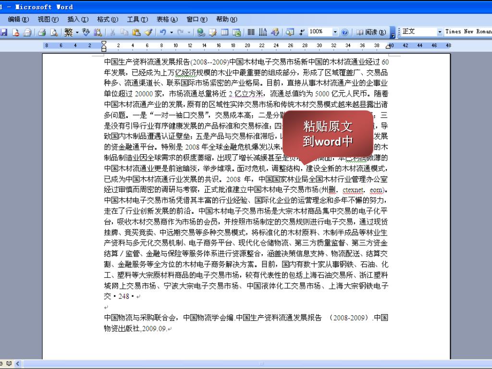Click the Columns layout icon
This screenshot has width=492, height=369.
(x=251, y=32)
